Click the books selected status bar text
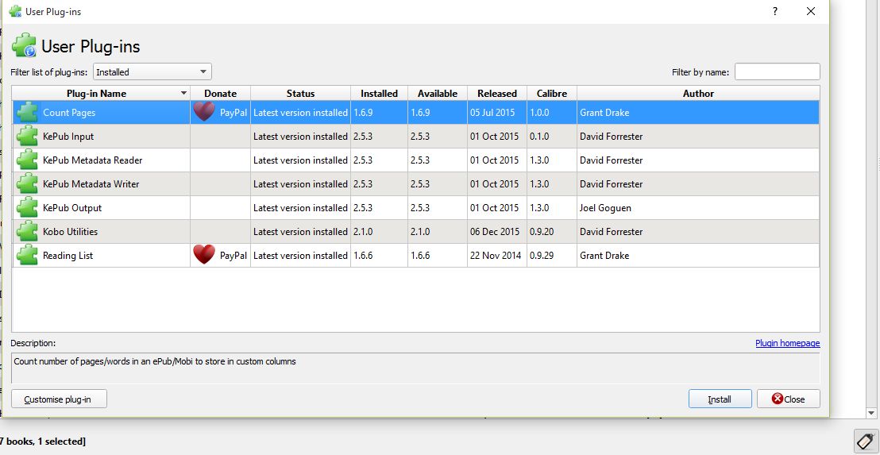The width and height of the screenshot is (880, 455). [43, 441]
